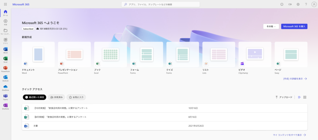Viewport: 318px width, 140px height.
Task: Open the app launcher waffle icon
Action: 5,4
